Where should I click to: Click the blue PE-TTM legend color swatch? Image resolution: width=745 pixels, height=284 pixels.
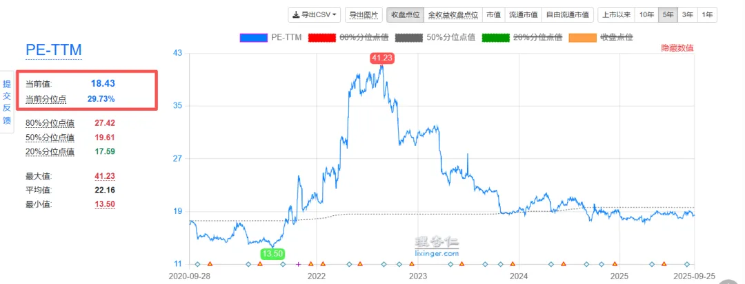pos(253,37)
